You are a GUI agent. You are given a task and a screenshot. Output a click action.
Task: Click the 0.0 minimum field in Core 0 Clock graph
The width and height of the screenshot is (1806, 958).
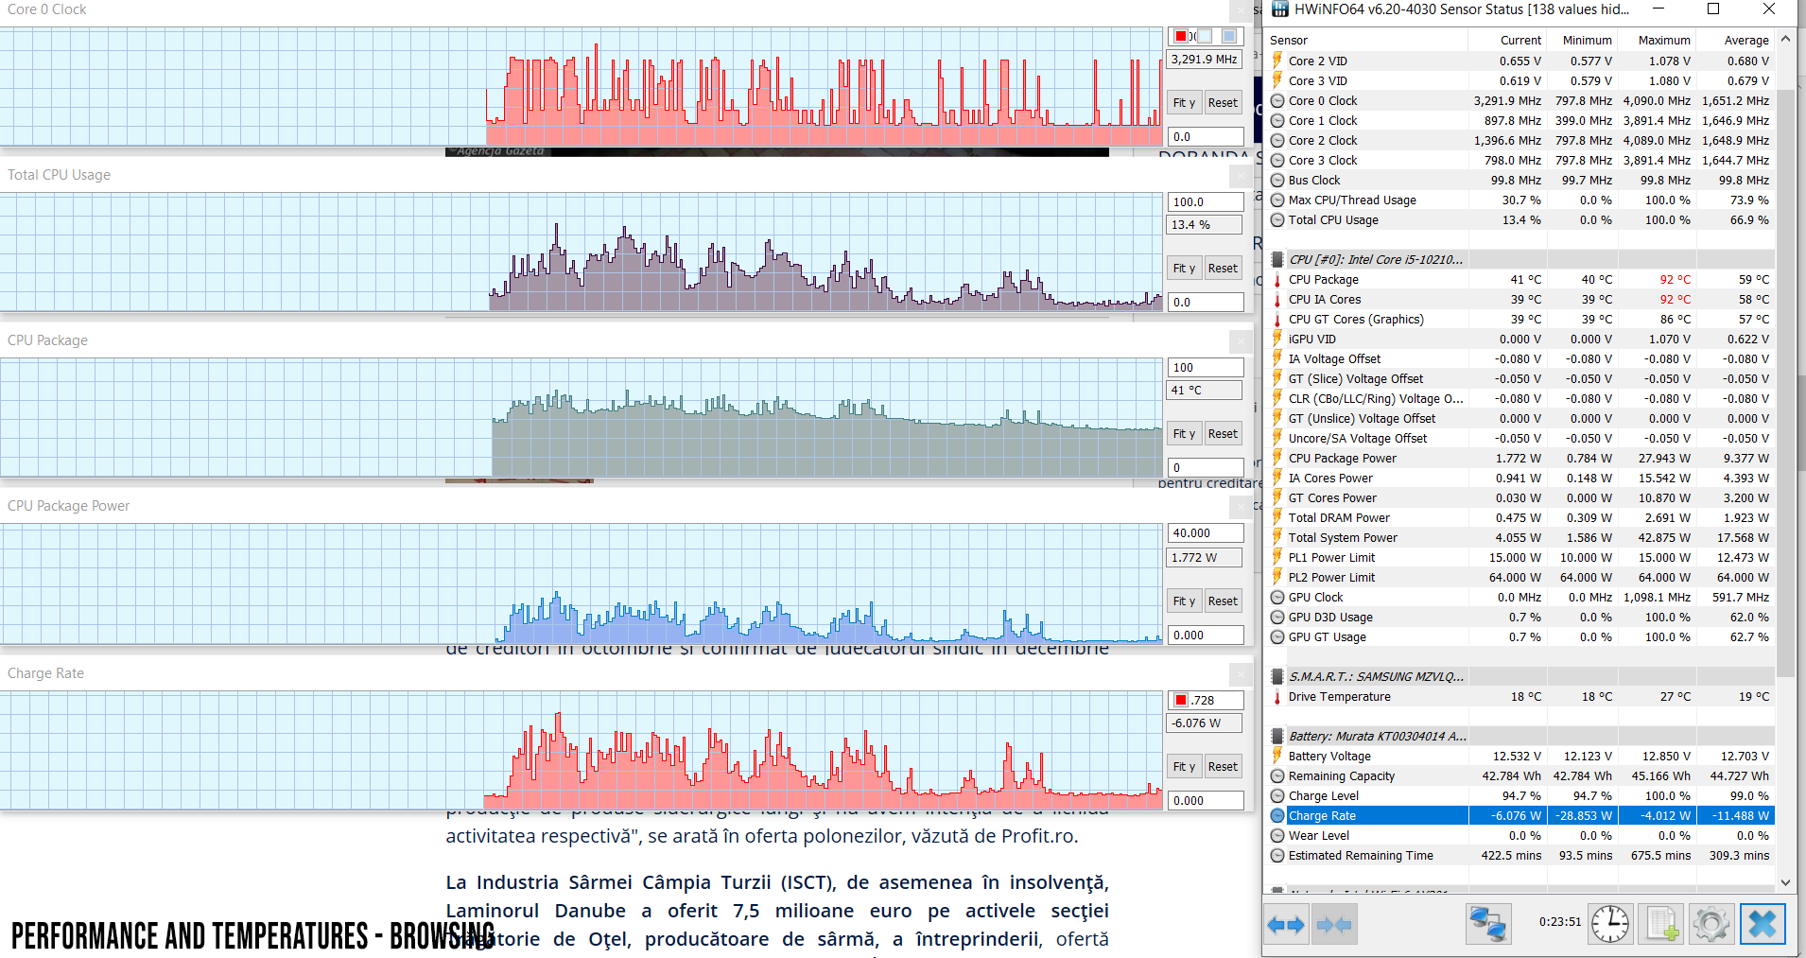(x=1206, y=137)
